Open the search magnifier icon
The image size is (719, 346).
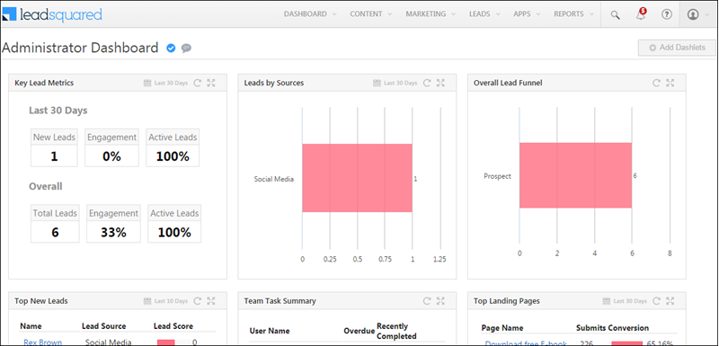click(615, 14)
